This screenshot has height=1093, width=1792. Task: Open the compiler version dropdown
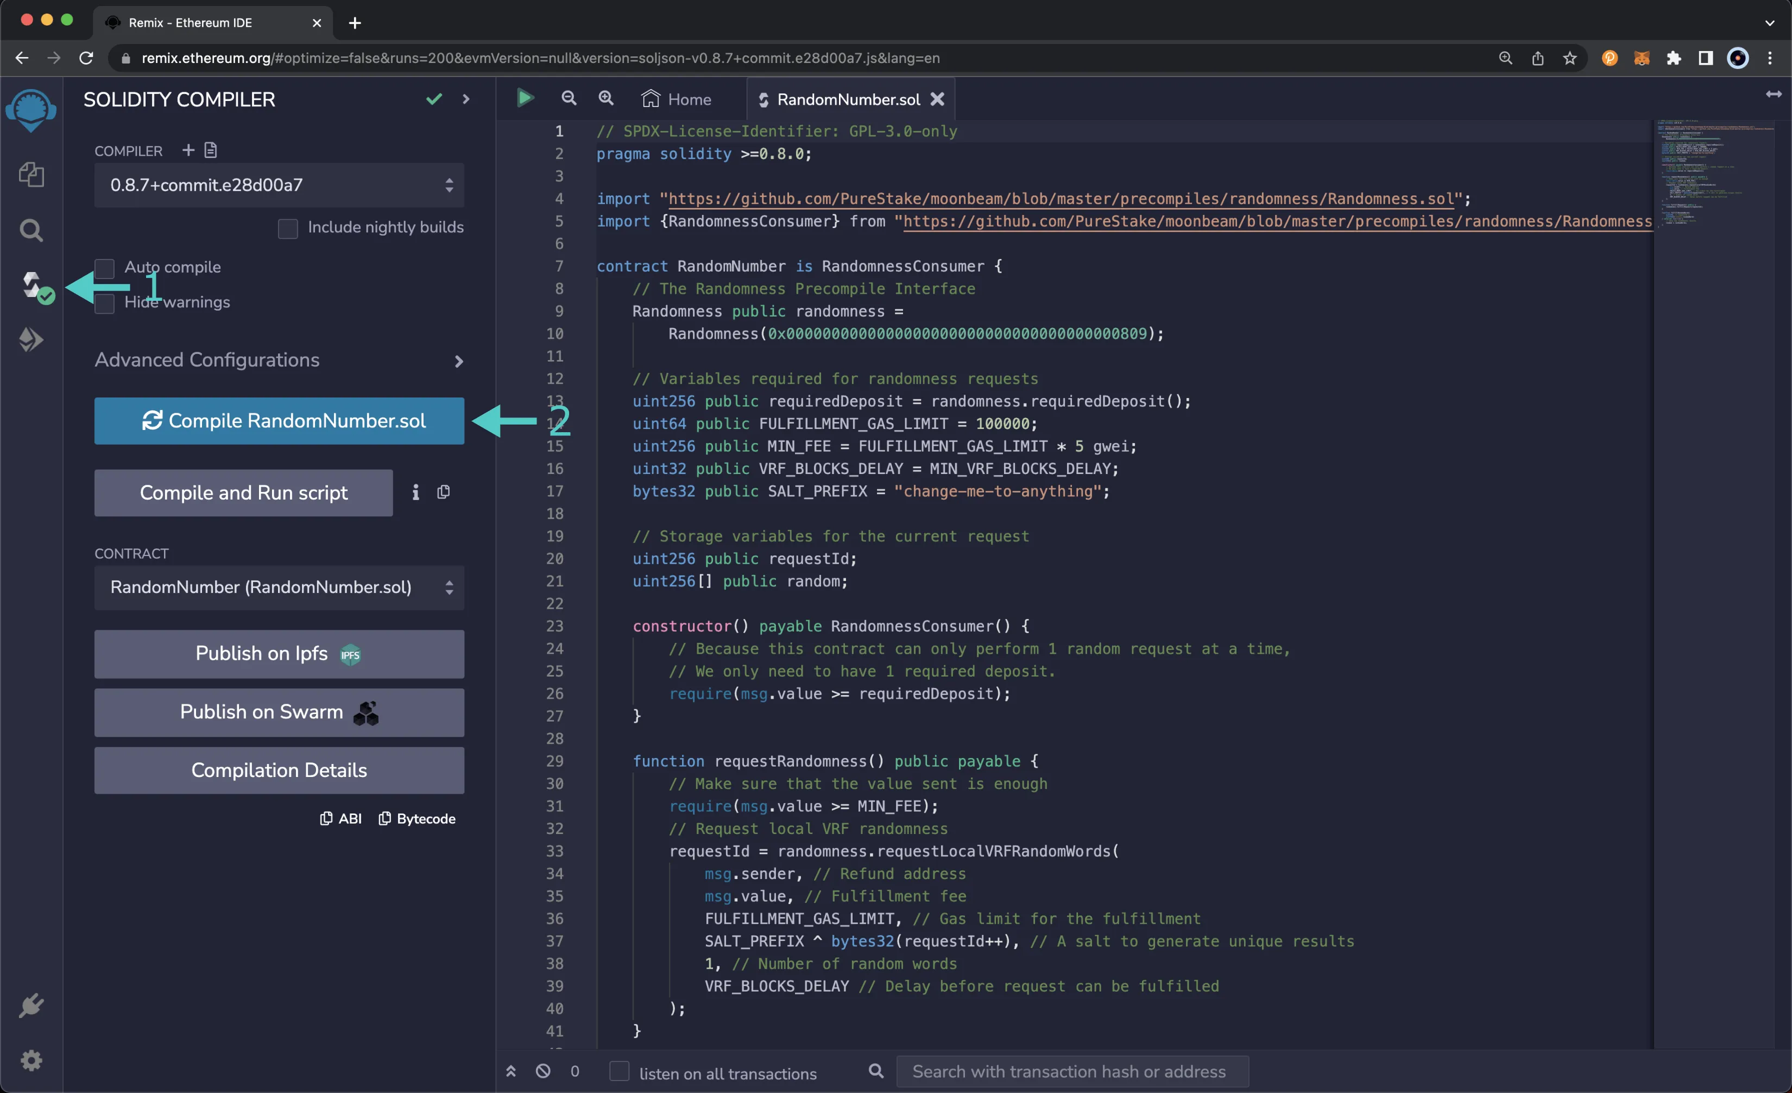point(279,184)
